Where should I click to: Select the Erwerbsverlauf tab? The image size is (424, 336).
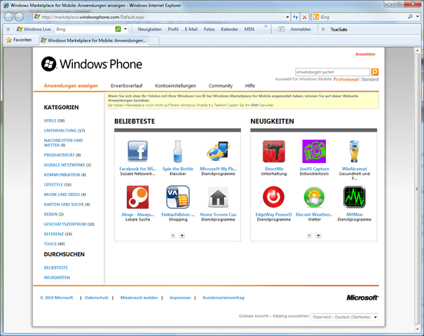(127, 85)
